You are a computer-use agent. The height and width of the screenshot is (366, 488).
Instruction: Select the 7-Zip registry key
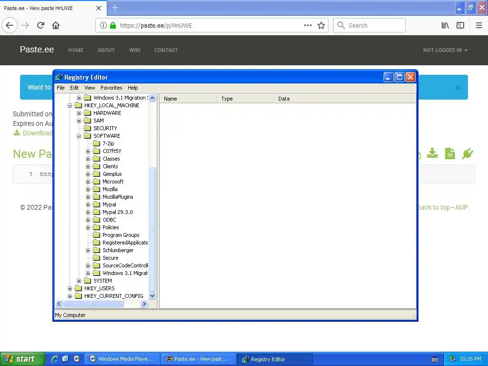[x=108, y=143]
